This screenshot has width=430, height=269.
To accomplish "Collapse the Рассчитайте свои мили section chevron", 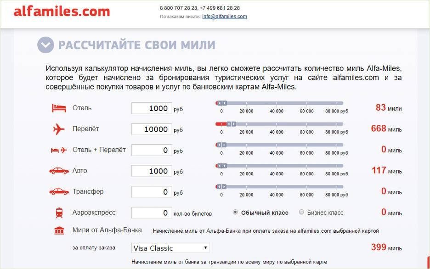I will click(45, 45).
